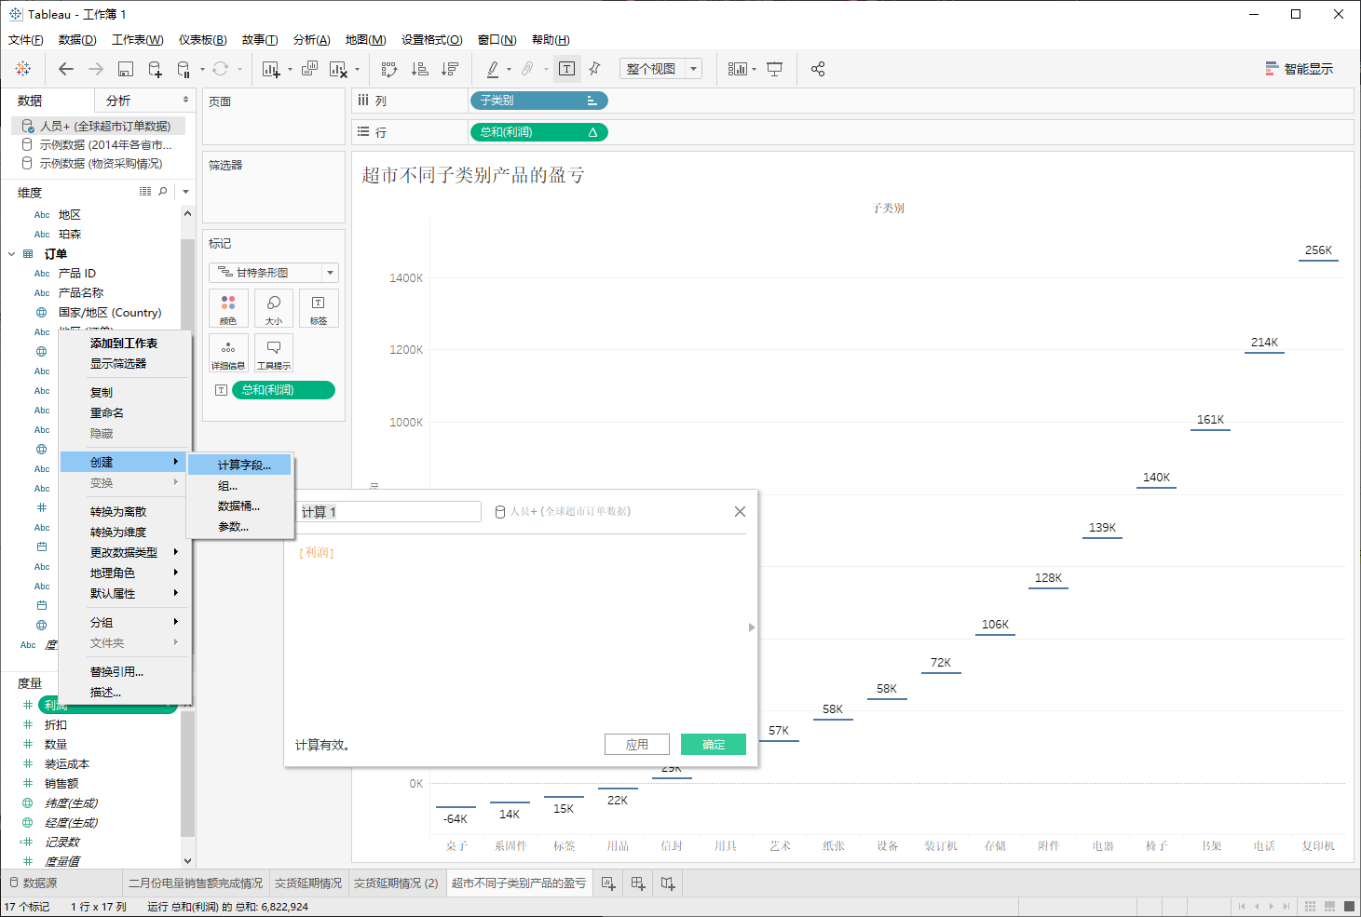This screenshot has height=917, width=1361.
Task: Toggle the show mark labels toolbar button
Action: [x=566, y=69]
